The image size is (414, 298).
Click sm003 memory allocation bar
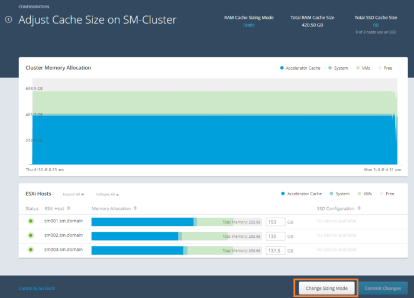pyautogui.click(x=177, y=250)
